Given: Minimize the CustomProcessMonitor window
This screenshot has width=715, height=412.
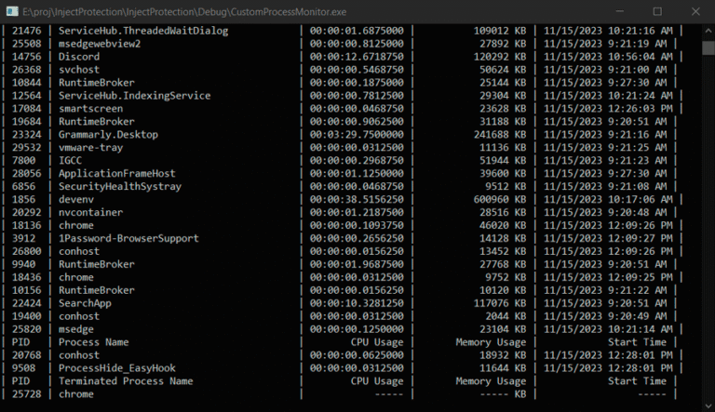Looking at the screenshot, I should 619,11.
